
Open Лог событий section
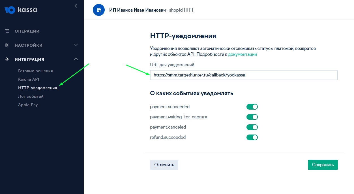pos(31,96)
